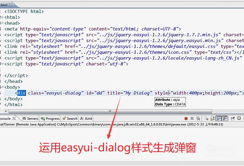
Task: Click the editor horizontal scrollbar thumb
Action: point(110,111)
